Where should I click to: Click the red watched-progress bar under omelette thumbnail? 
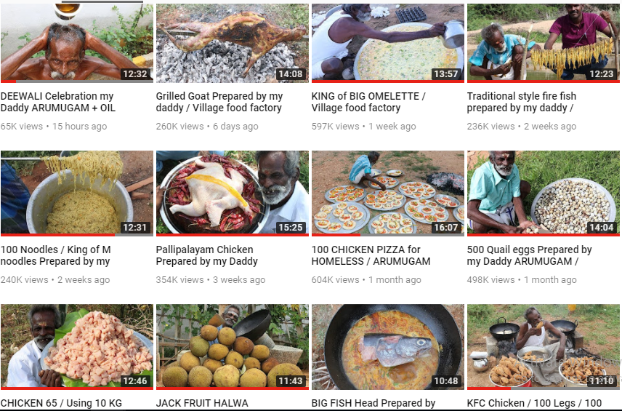click(x=387, y=81)
